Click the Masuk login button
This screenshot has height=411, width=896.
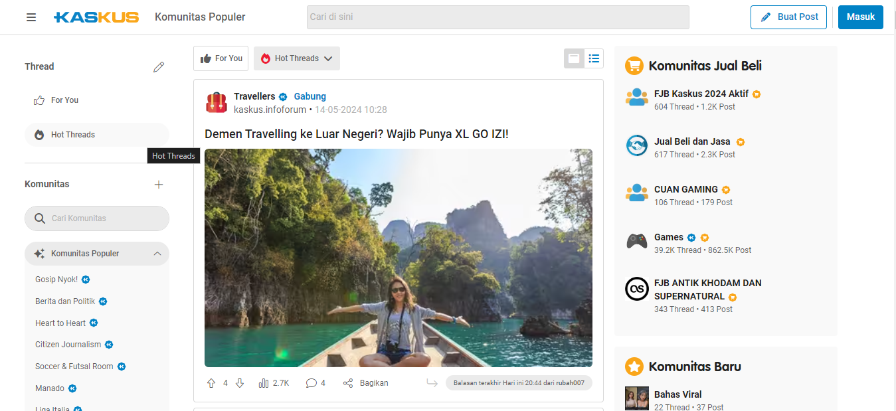[x=860, y=17]
